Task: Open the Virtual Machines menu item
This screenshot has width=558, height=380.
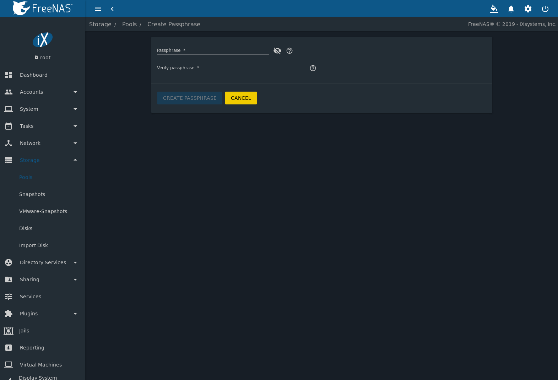Action: point(43,365)
